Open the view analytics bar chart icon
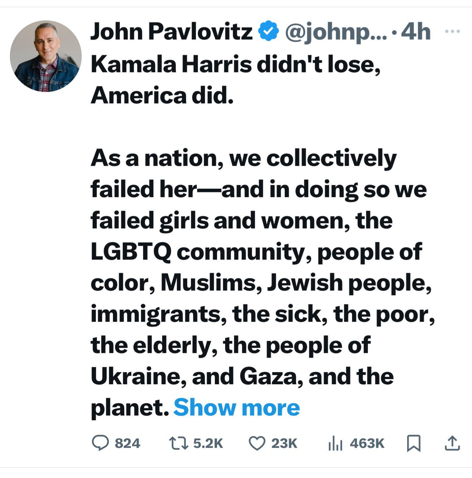 click(x=335, y=443)
